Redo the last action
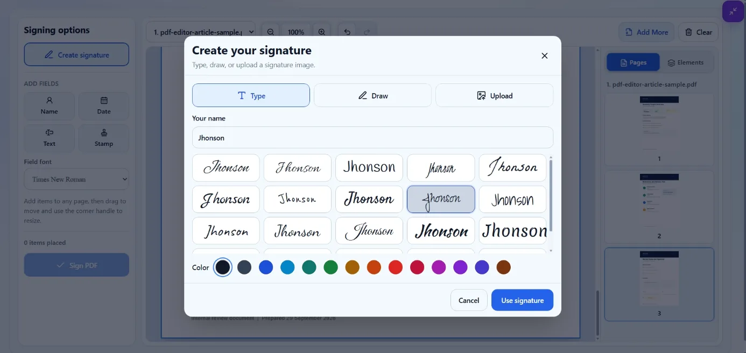Image resolution: width=746 pixels, height=353 pixels. (367, 32)
